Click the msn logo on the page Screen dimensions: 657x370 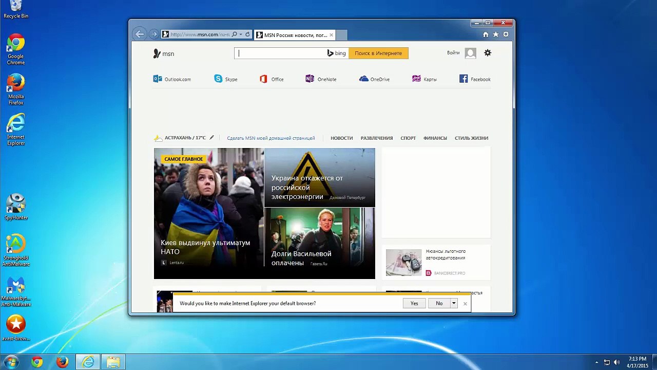(x=164, y=53)
